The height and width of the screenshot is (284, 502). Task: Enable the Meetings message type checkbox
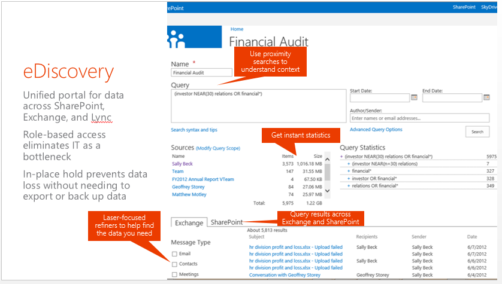point(175,274)
